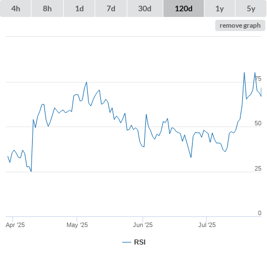
Task: Click the Jun '25 axis label
Action: click(x=143, y=225)
